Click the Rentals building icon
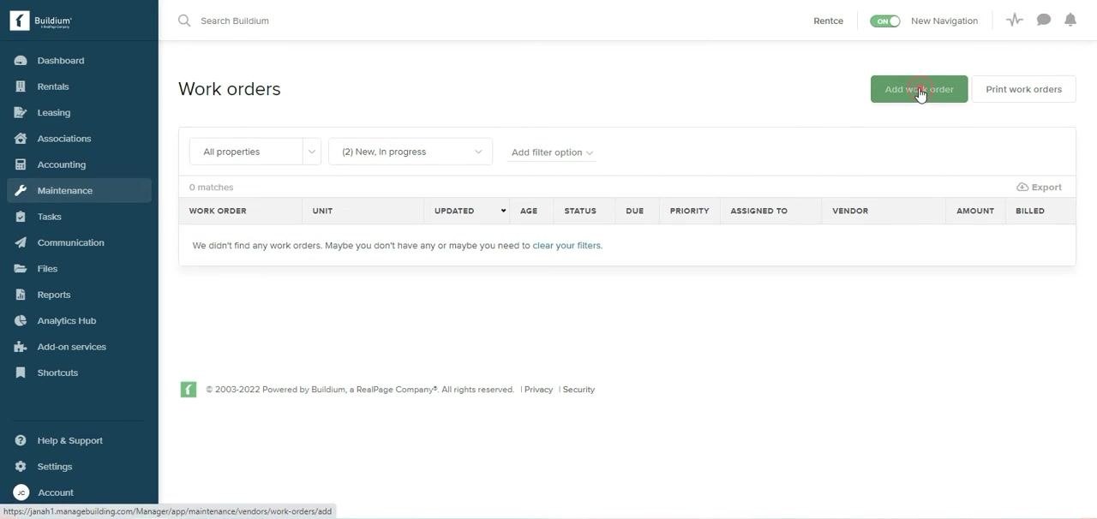This screenshot has height=519, width=1097. click(21, 86)
